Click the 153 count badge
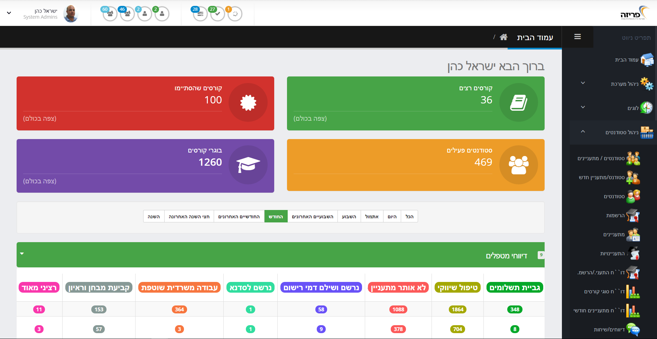Screen dimensions: 657x339 click(99, 310)
